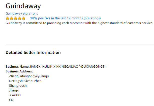This screenshot has height=106, width=154.
Task: Click the fourth rating star
Action: 20,18
